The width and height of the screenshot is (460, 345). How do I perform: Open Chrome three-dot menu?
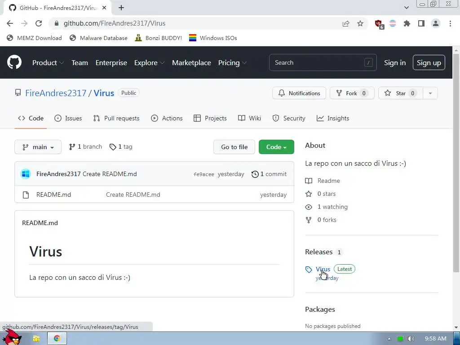coord(450,23)
